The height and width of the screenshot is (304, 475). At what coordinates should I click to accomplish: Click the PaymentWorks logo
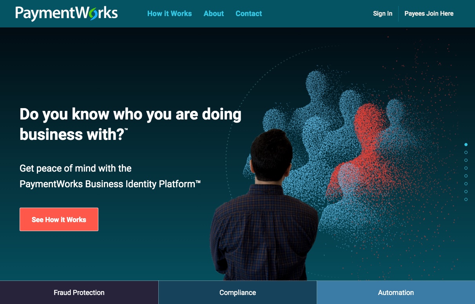(67, 13)
